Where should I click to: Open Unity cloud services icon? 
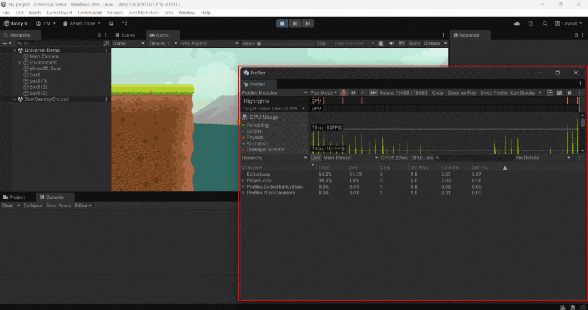[517, 23]
